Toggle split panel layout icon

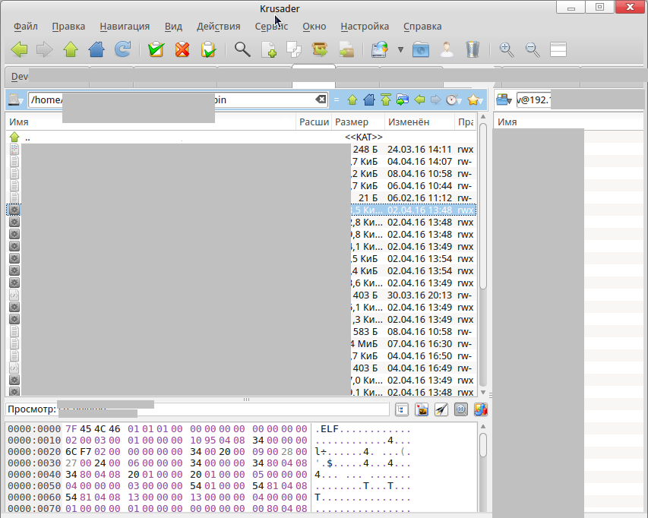coord(558,49)
